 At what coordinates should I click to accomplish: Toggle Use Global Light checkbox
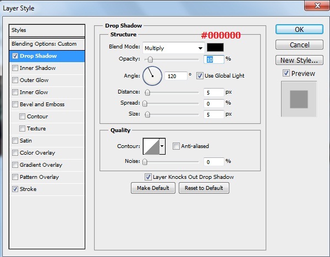(x=200, y=75)
